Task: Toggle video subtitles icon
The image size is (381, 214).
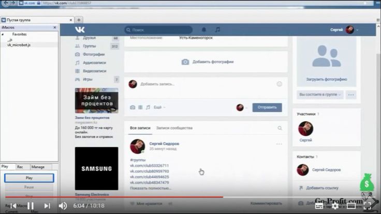Action: tap(319, 206)
